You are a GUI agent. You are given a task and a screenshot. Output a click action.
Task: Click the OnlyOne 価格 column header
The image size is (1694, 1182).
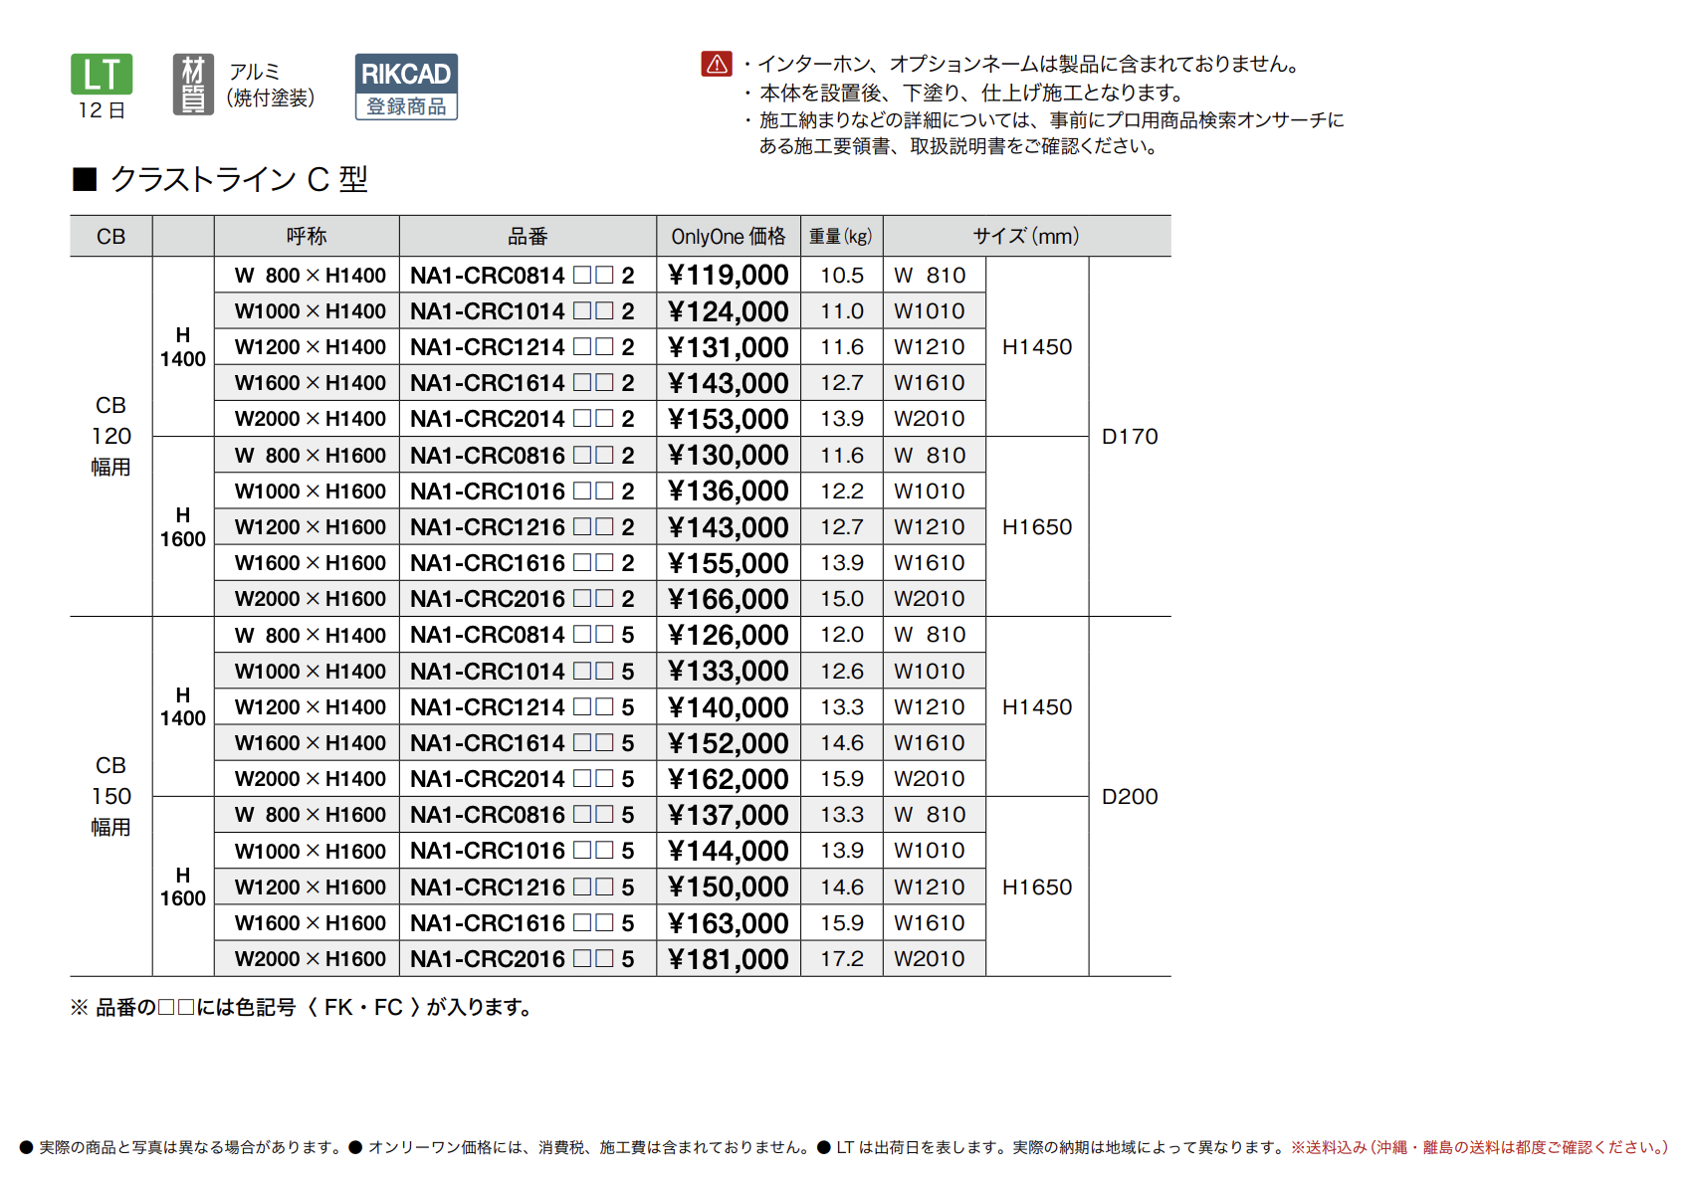(x=729, y=237)
